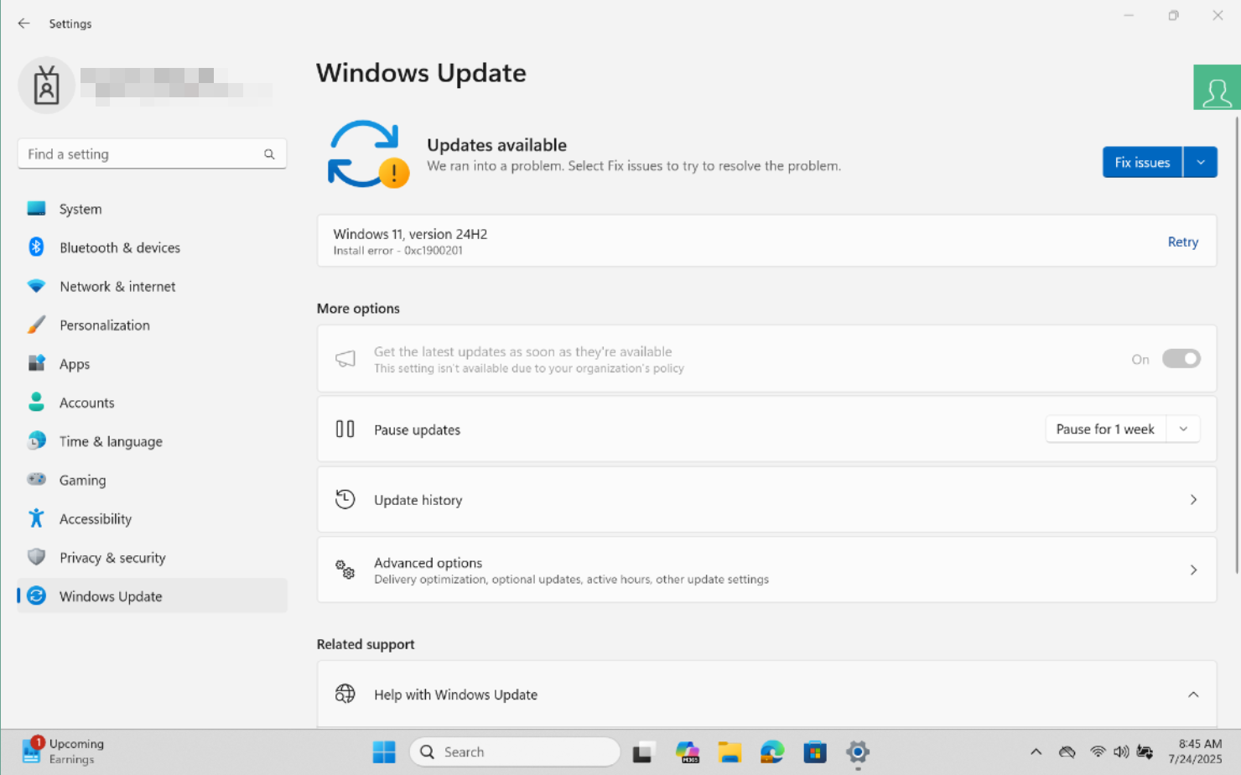Click the Fix issues button
1241x775 pixels.
(1142, 163)
